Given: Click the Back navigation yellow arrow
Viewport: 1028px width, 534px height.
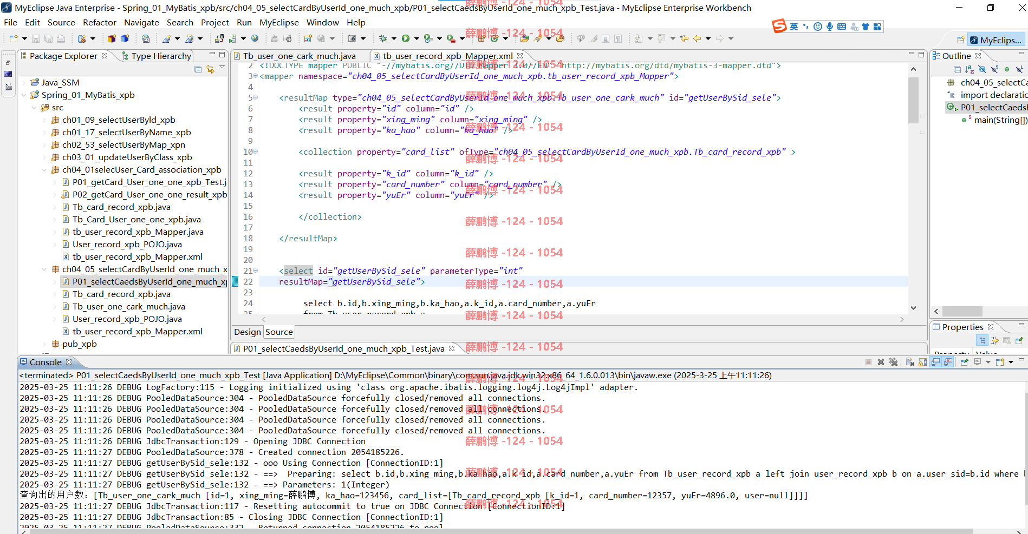Looking at the screenshot, I should (x=697, y=38).
